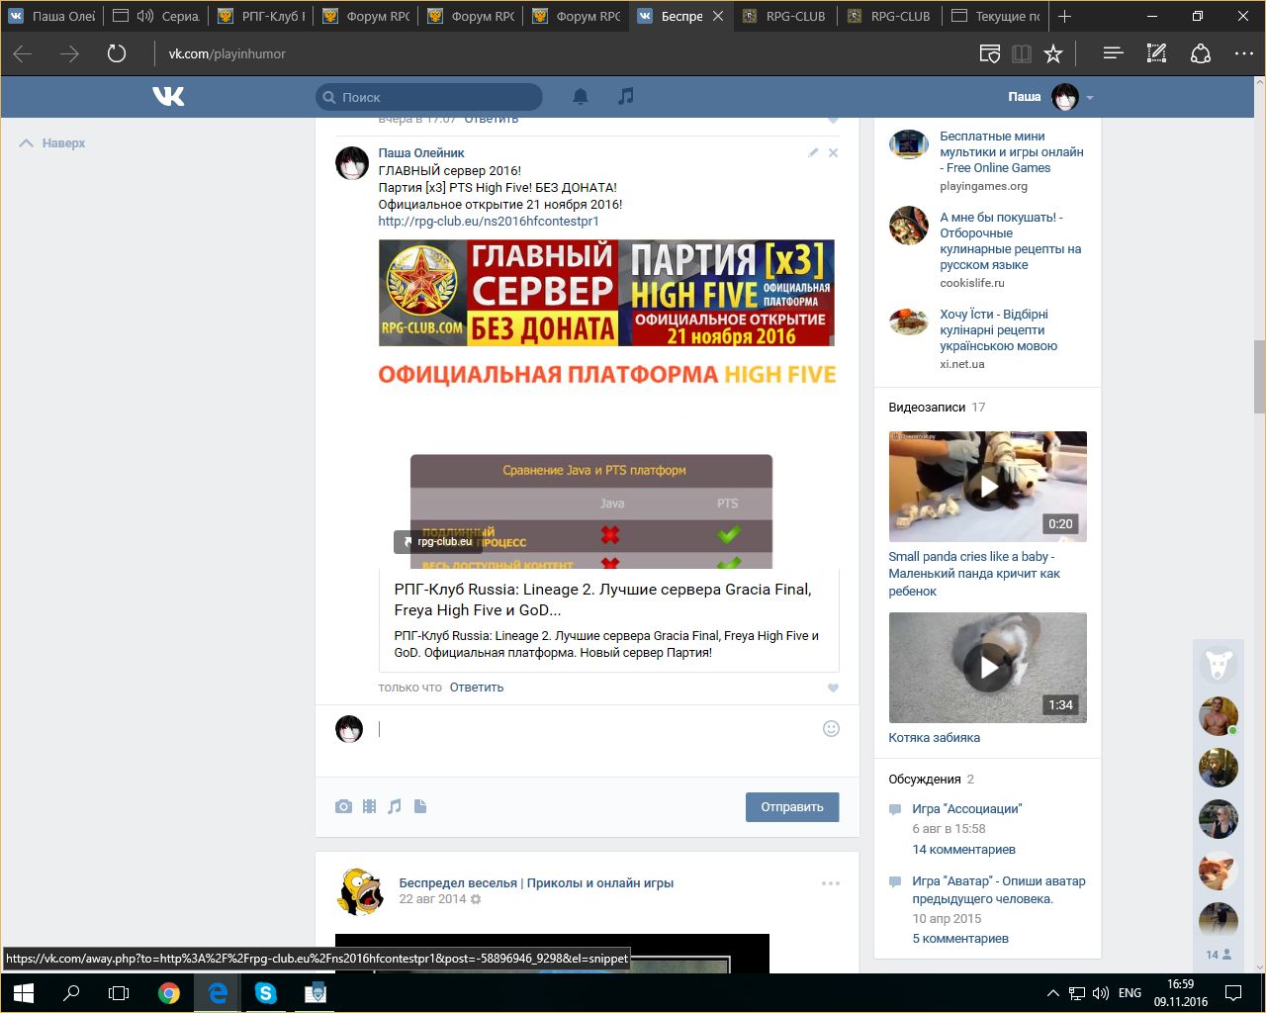This screenshot has height=1013, width=1266.
Task: Click Ответить under the только что comment
Action: pos(477,687)
